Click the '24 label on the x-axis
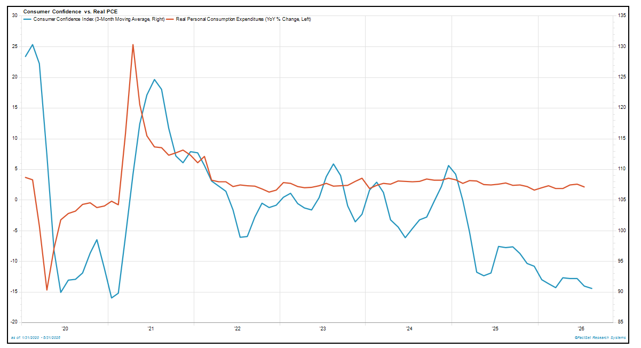 [x=408, y=328]
